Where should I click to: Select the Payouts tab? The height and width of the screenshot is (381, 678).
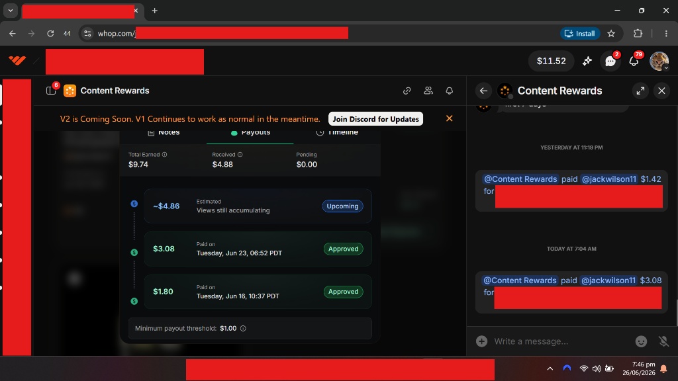(x=250, y=132)
